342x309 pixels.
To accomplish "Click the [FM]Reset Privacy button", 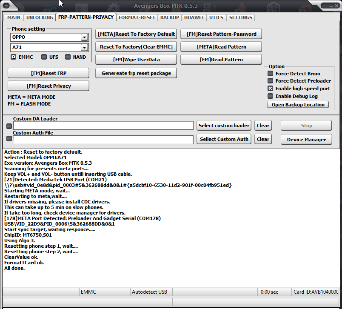I will 48,86.
